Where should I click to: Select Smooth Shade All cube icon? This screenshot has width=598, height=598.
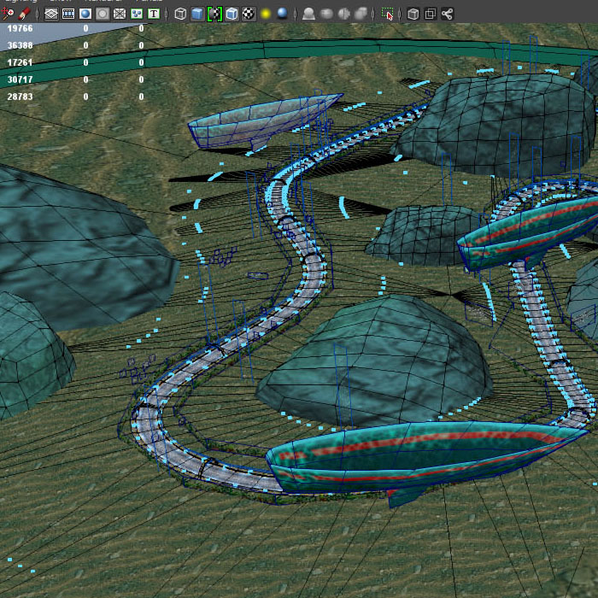click(x=197, y=14)
